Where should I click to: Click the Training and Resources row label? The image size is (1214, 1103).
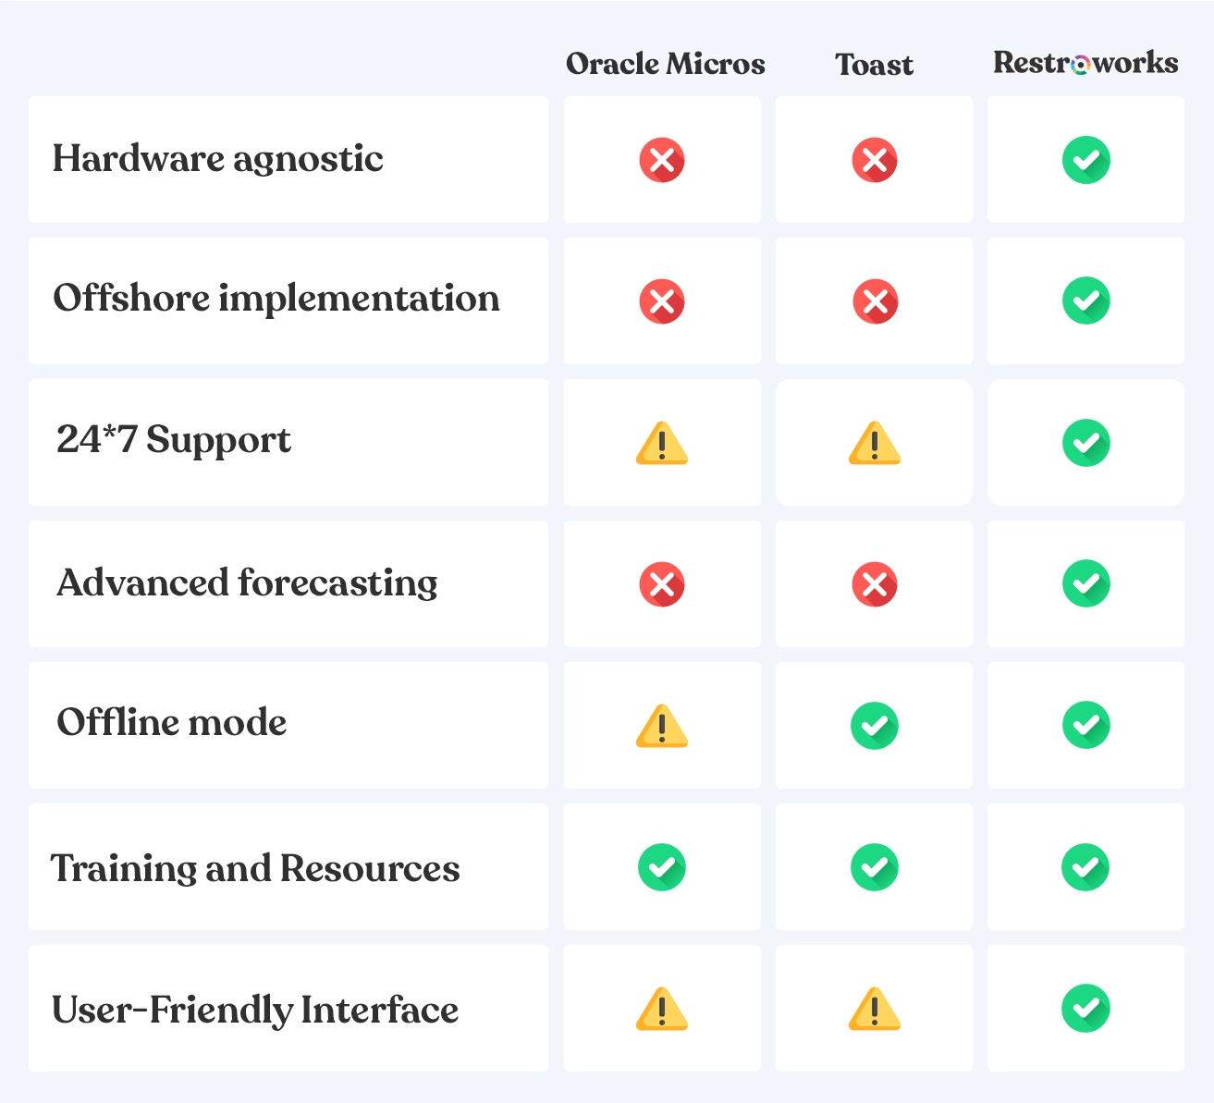coord(255,869)
